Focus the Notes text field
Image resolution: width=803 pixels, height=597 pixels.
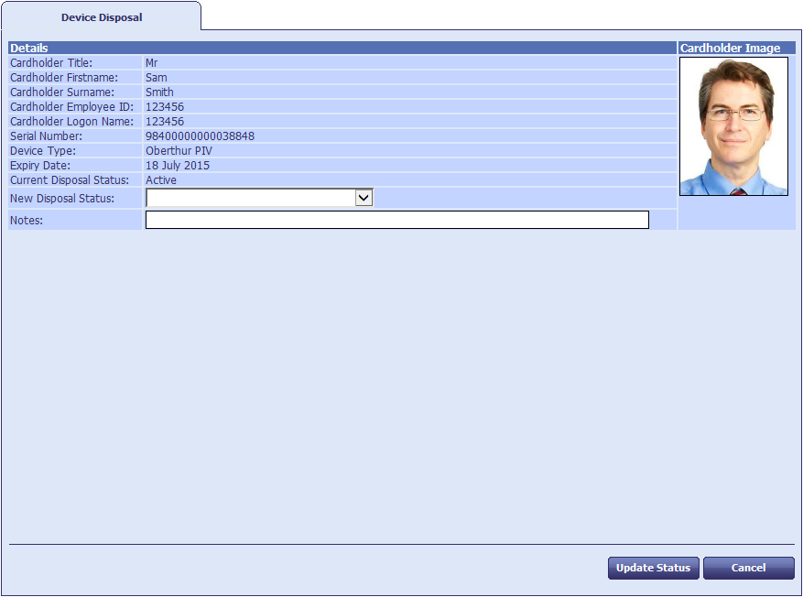point(396,220)
